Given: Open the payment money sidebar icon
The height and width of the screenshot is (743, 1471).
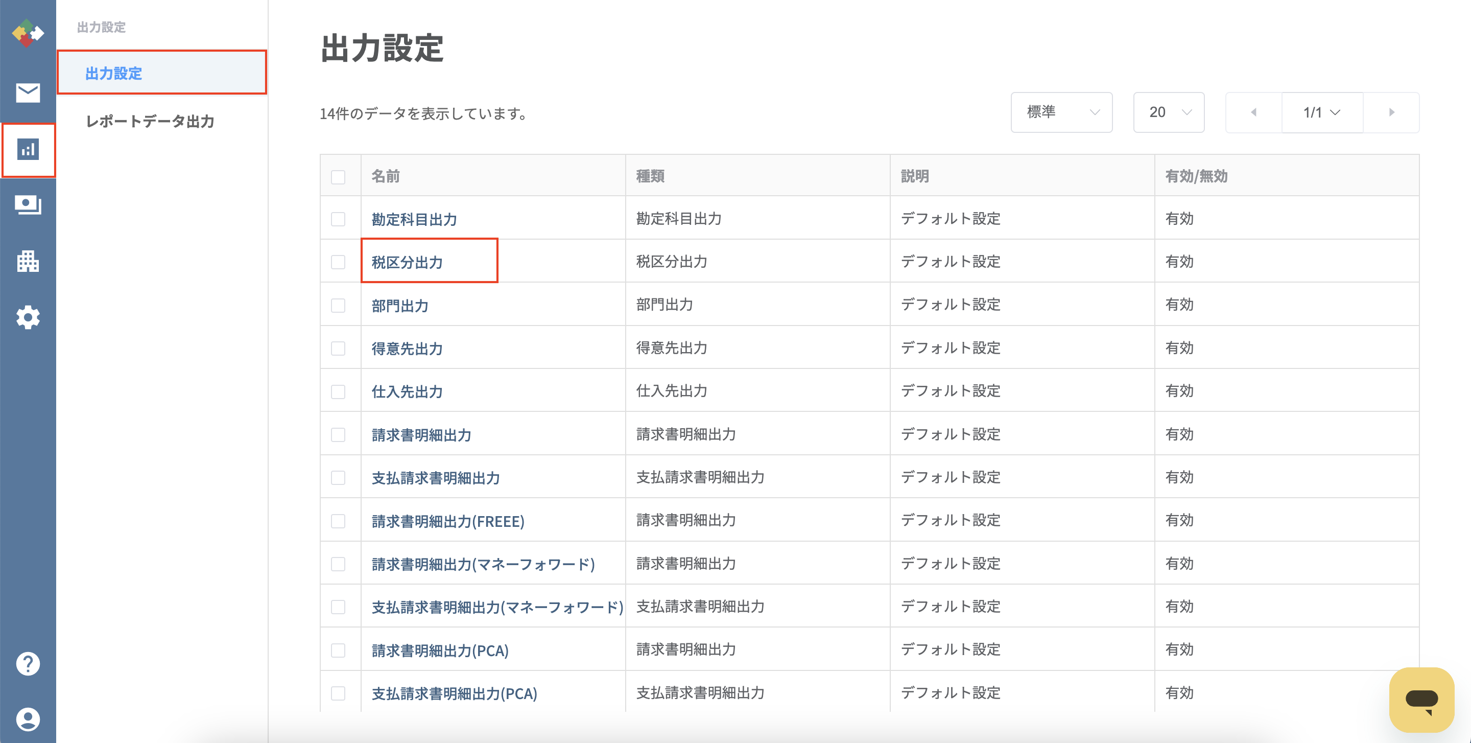Looking at the screenshot, I should [x=28, y=205].
